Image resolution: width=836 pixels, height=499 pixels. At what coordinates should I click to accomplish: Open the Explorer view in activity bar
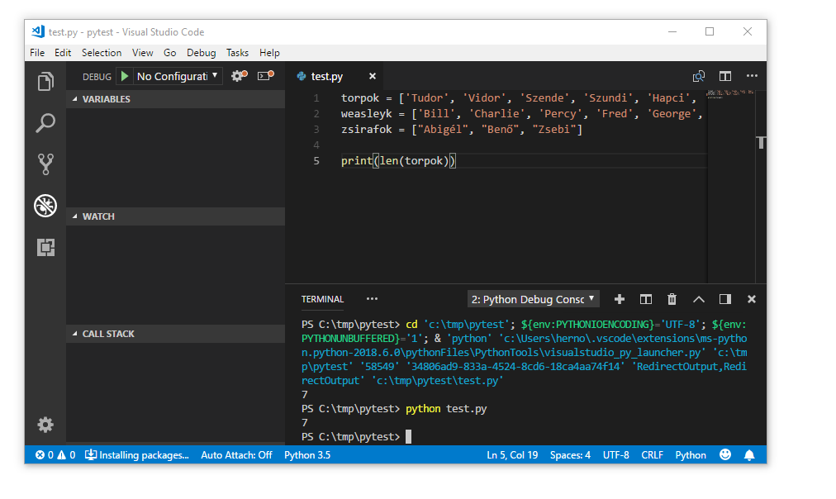[x=45, y=82]
